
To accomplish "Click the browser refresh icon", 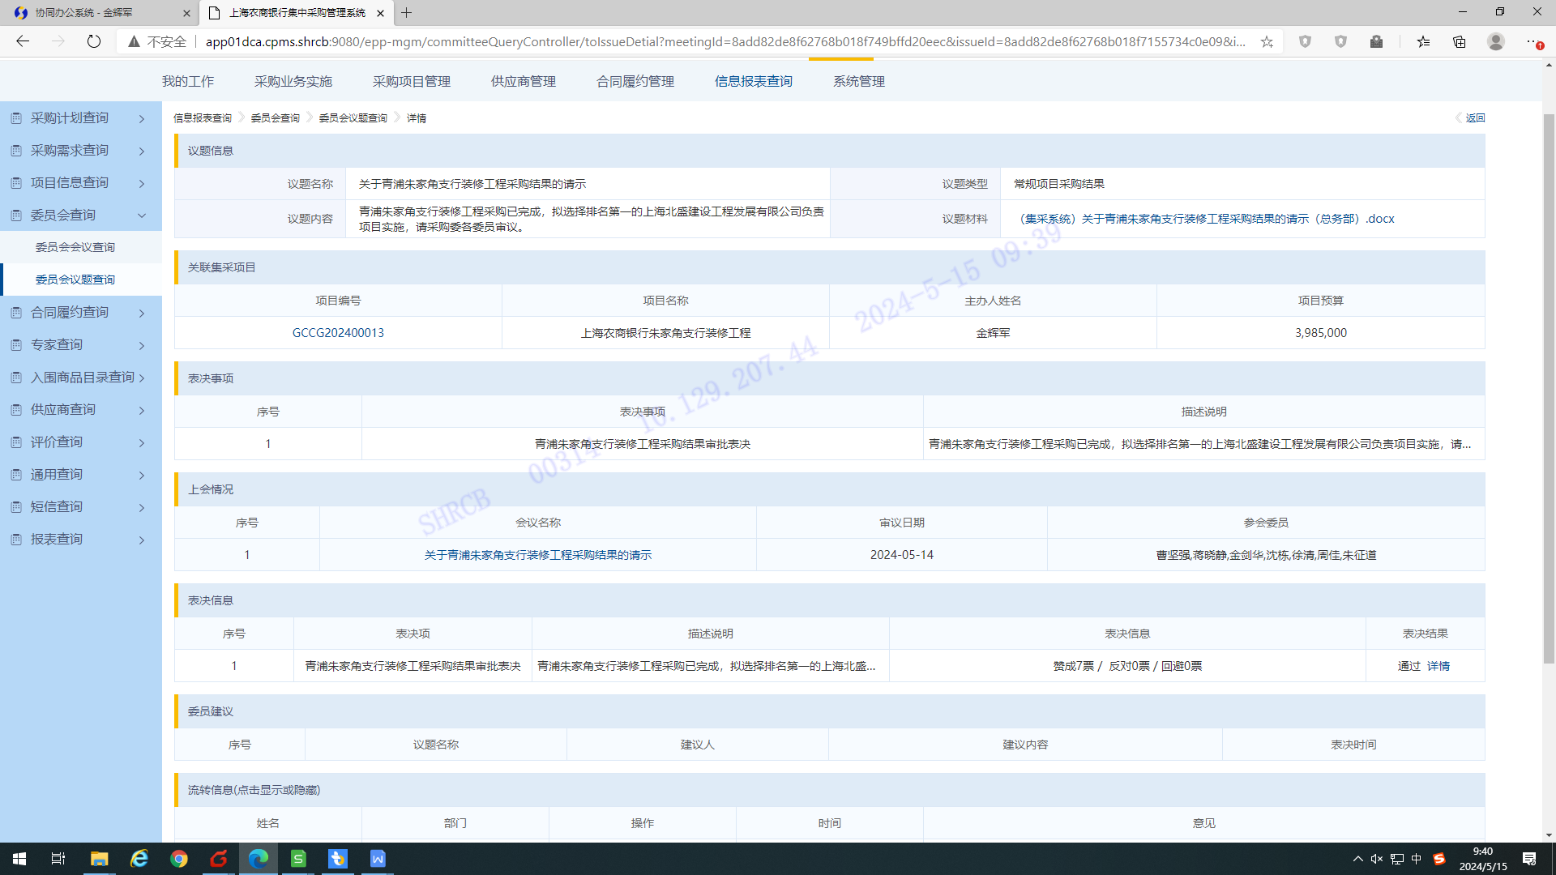I will click(x=94, y=41).
